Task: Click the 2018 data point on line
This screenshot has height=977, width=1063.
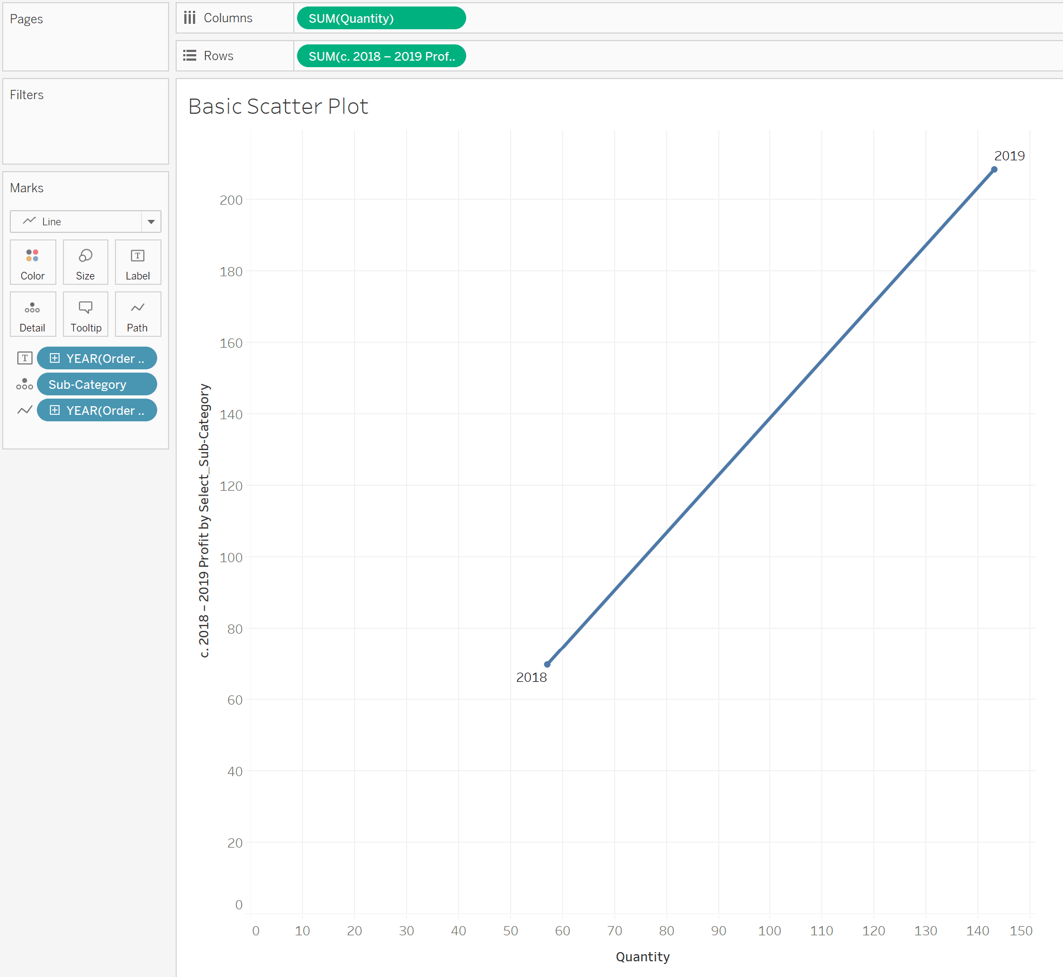Action: [x=547, y=664]
